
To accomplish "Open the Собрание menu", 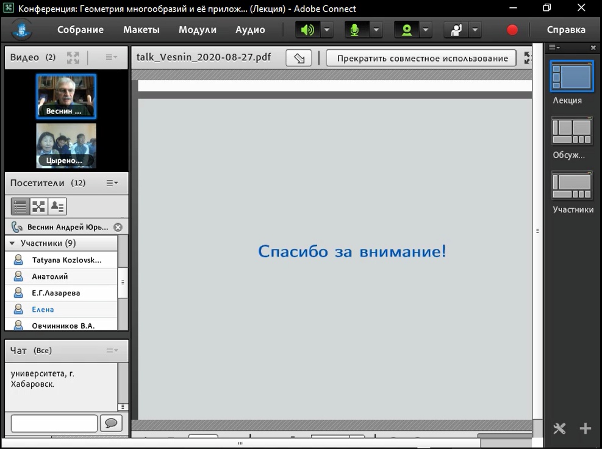I will pos(81,30).
